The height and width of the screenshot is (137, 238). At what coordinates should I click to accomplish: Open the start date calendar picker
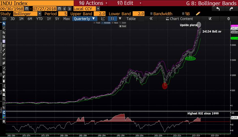[27, 9]
